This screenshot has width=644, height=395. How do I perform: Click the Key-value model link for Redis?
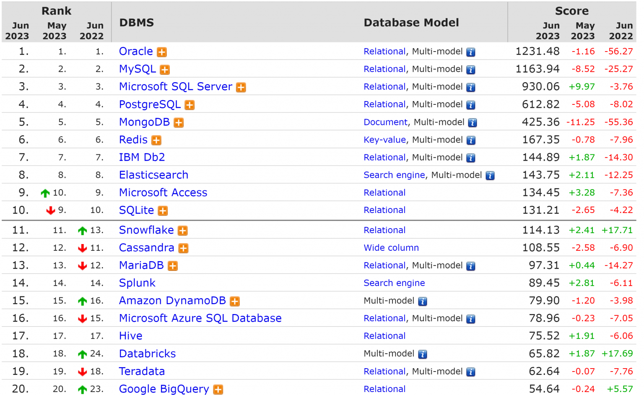[x=384, y=140]
